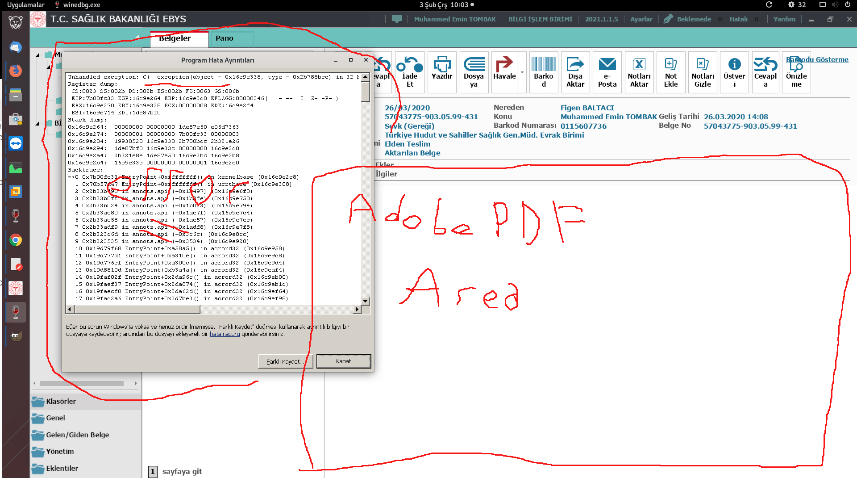Image resolution: width=857 pixels, height=478 pixels.
Task: Click the dialog's scroll right arrow
Action: (357, 310)
